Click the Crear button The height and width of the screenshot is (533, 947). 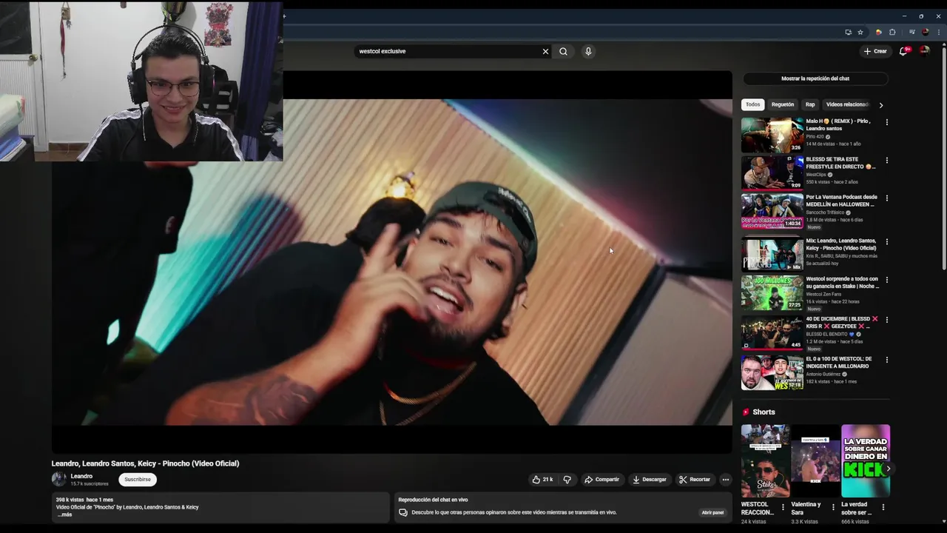pos(875,51)
